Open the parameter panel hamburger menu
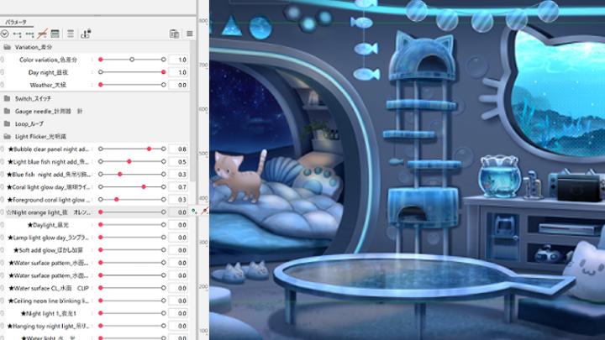The height and width of the screenshot is (340, 605). pos(189,34)
